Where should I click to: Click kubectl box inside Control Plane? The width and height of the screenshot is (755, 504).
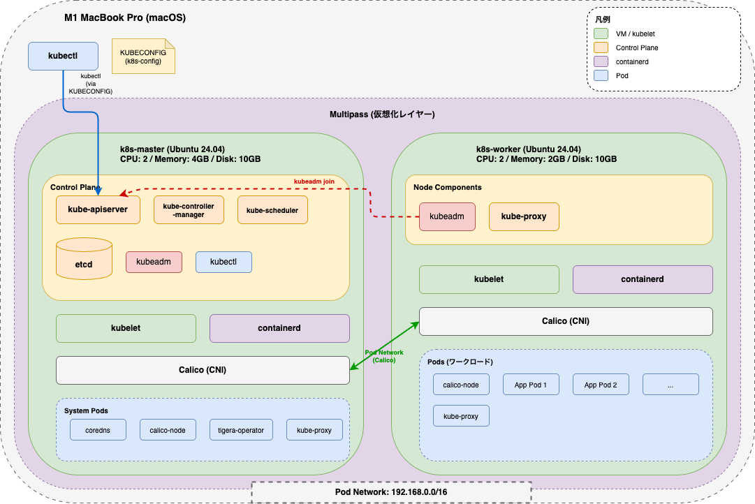click(x=223, y=262)
